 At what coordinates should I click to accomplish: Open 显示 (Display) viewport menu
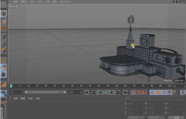33,2
